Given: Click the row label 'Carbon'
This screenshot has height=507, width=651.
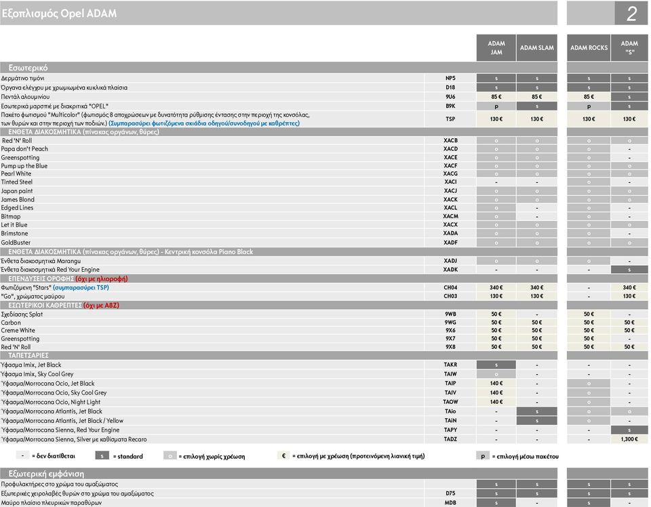Looking at the screenshot, I should pos(11,323).
